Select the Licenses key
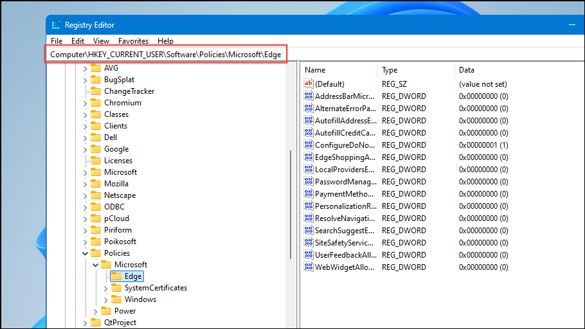The height and width of the screenshot is (329, 585). coord(118,161)
